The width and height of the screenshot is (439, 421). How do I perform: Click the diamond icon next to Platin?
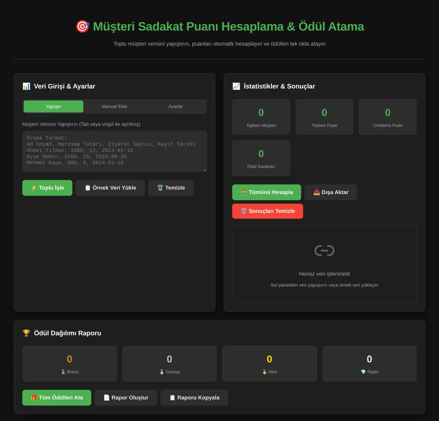coord(363,372)
